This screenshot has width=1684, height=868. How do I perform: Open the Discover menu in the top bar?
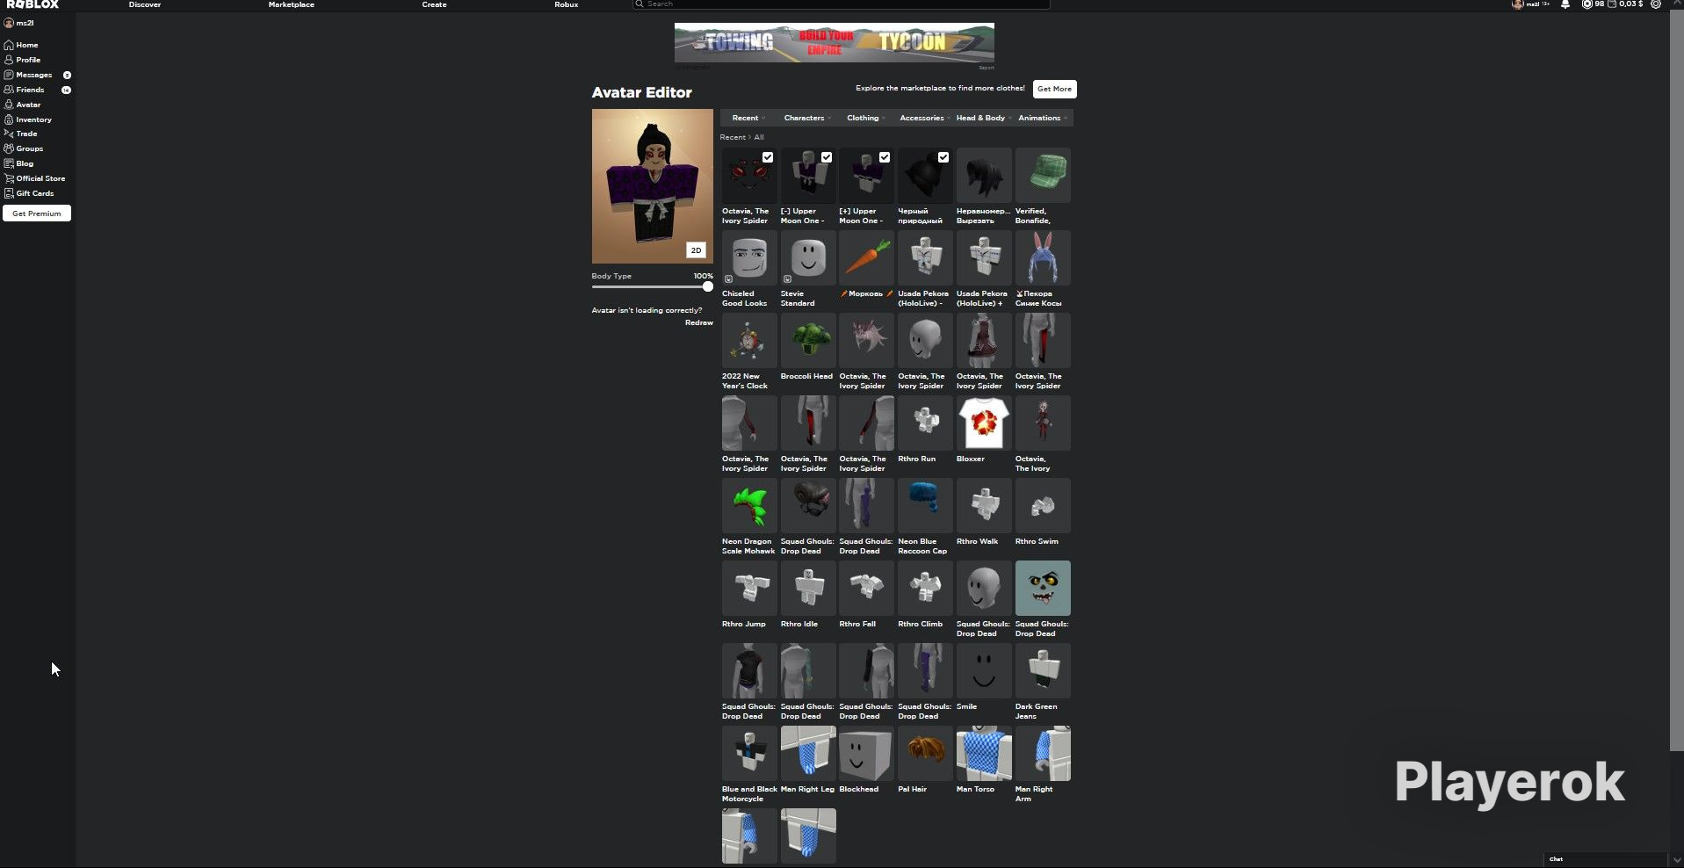point(145,4)
